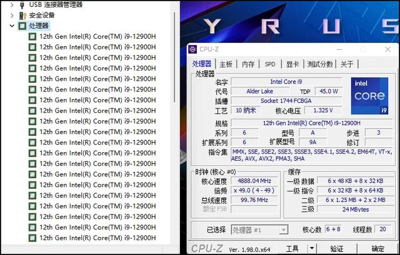
Task: Click the CPU-Z version text Ver. 1.98.0.x64
Action: click(x=249, y=249)
